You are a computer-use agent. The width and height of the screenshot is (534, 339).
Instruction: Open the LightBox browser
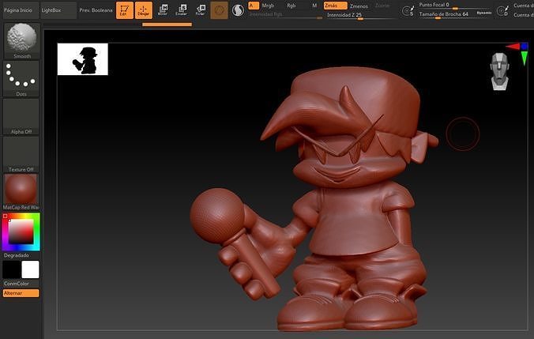58,10
